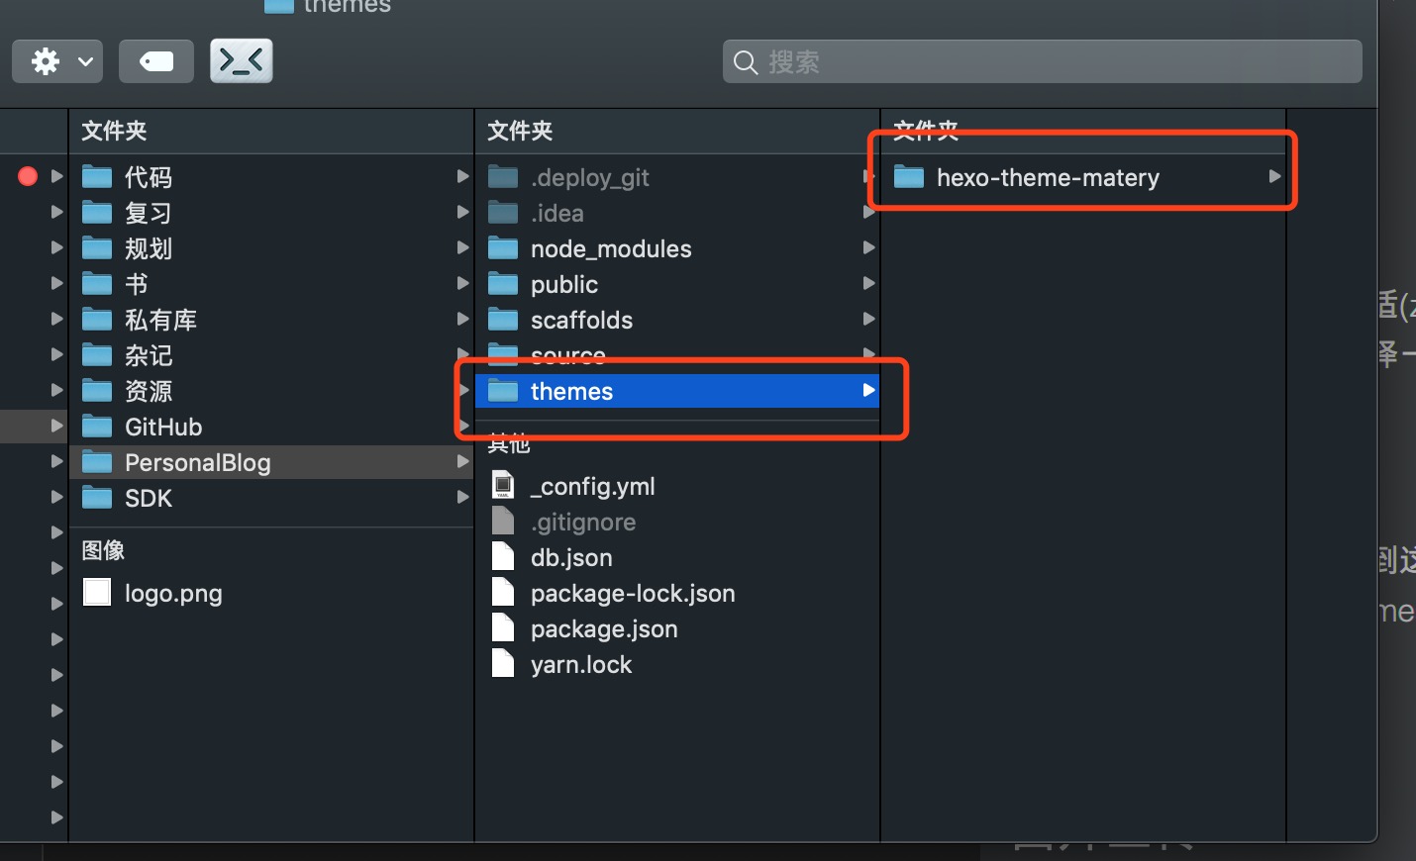Click the GitHub folder name
The width and height of the screenshot is (1416, 861).
pos(163,427)
